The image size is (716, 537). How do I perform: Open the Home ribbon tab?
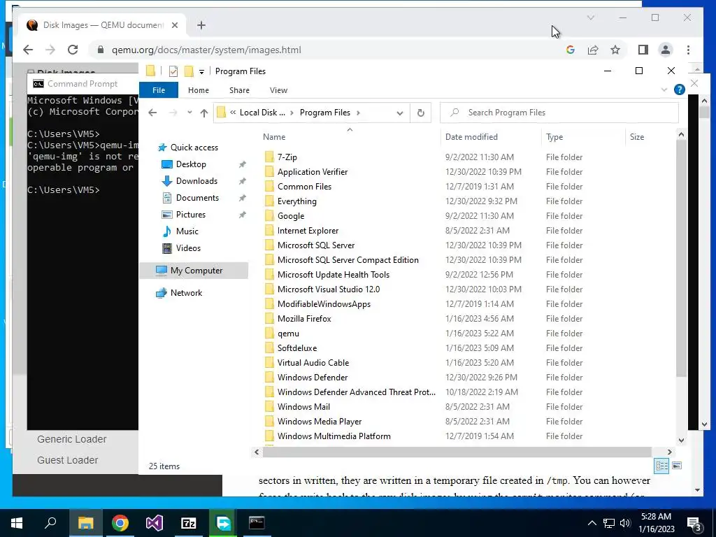pyautogui.click(x=198, y=90)
